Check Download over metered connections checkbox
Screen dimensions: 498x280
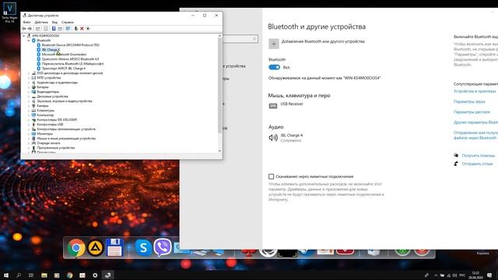pos(271,177)
